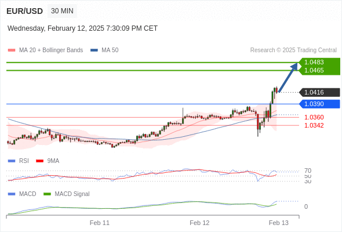This screenshot has width=342, height=232.
Task: Click the red 1.0342 support level label
Action: [314, 125]
